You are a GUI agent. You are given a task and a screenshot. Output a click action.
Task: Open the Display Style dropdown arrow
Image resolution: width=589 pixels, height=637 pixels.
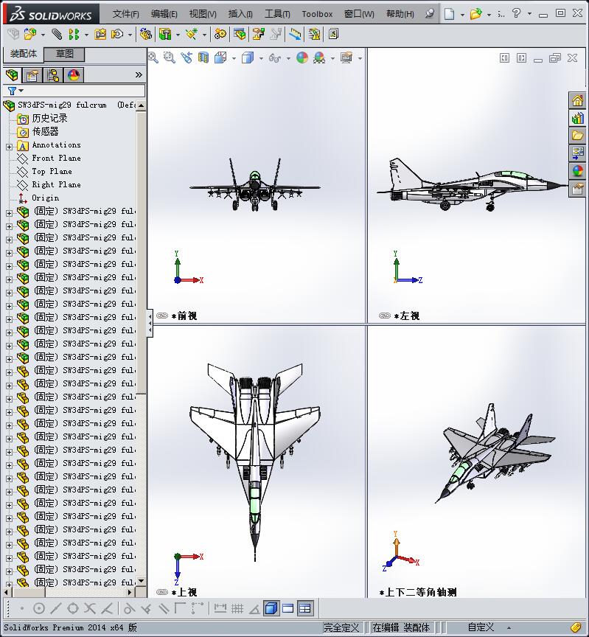[261, 58]
